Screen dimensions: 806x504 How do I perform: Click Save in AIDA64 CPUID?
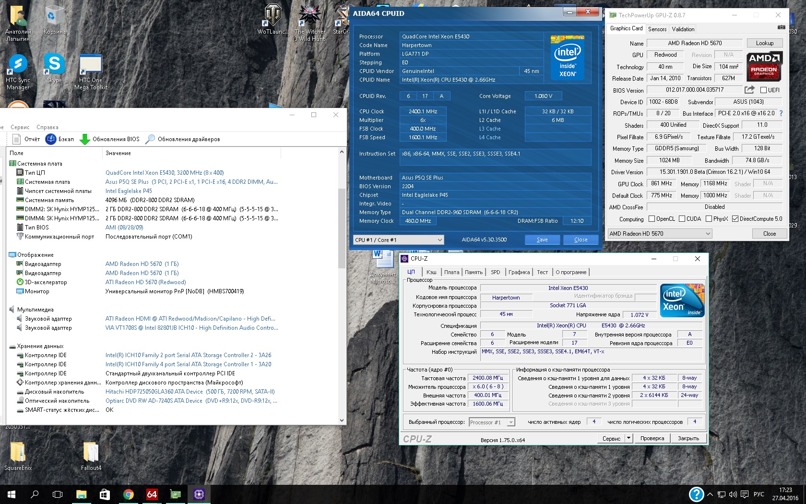pyautogui.click(x=542, y=240)
